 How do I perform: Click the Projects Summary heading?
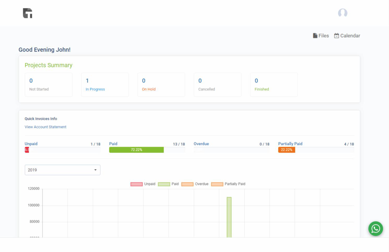coord(48,65)
